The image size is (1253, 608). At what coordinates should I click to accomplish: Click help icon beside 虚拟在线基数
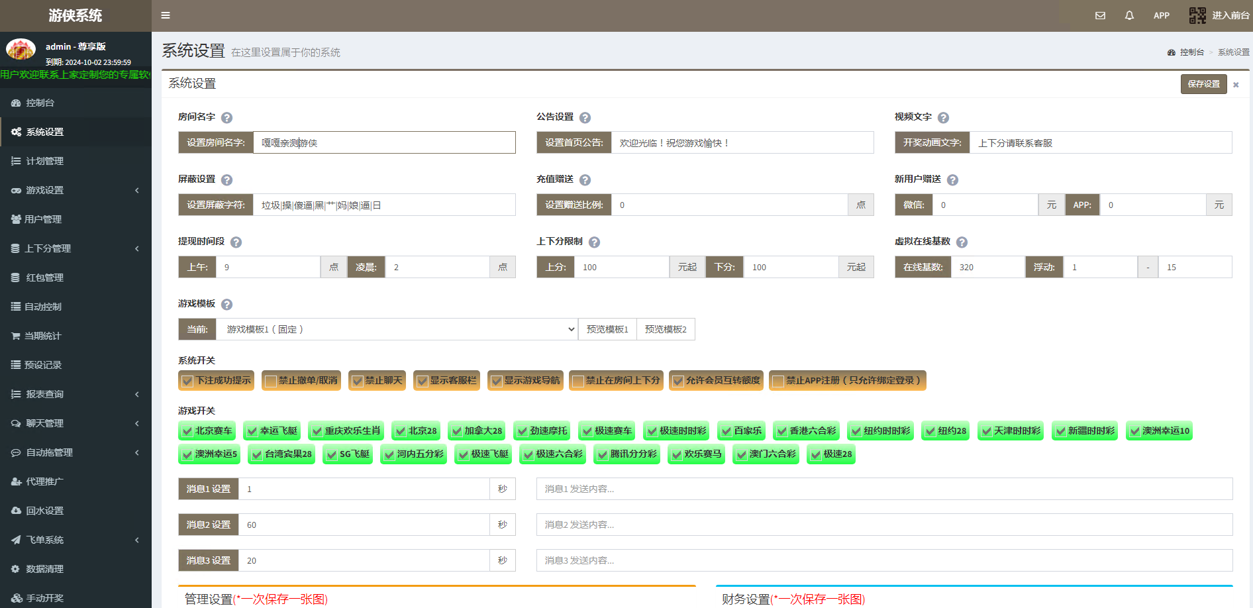[x=962, y=242]
